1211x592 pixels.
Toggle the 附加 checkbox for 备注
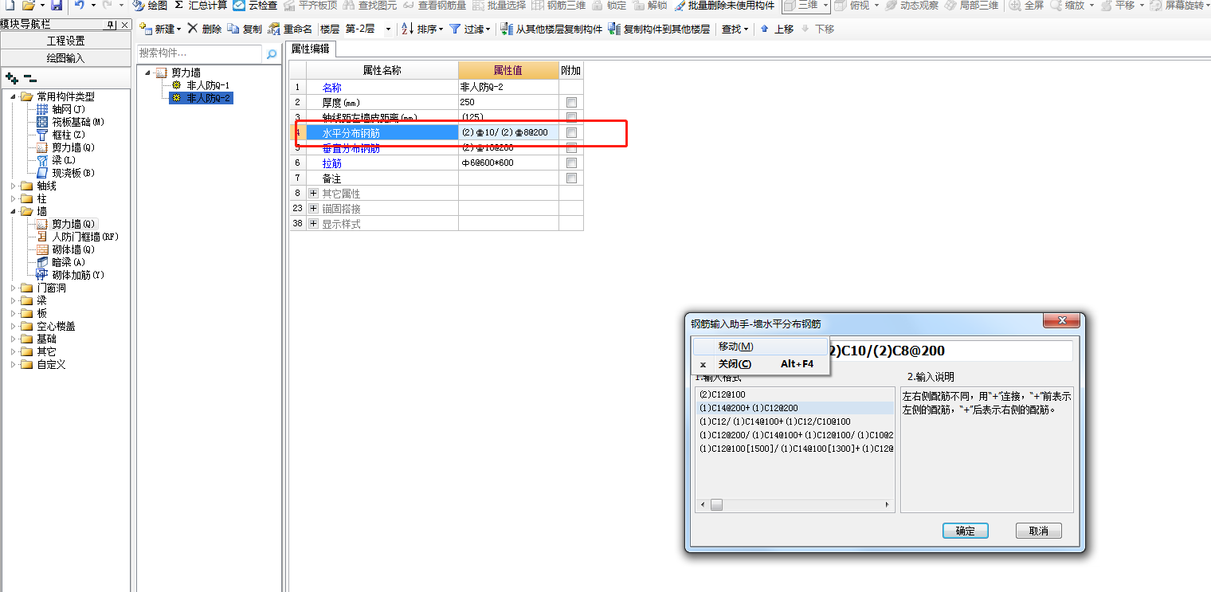pos(571,178)
